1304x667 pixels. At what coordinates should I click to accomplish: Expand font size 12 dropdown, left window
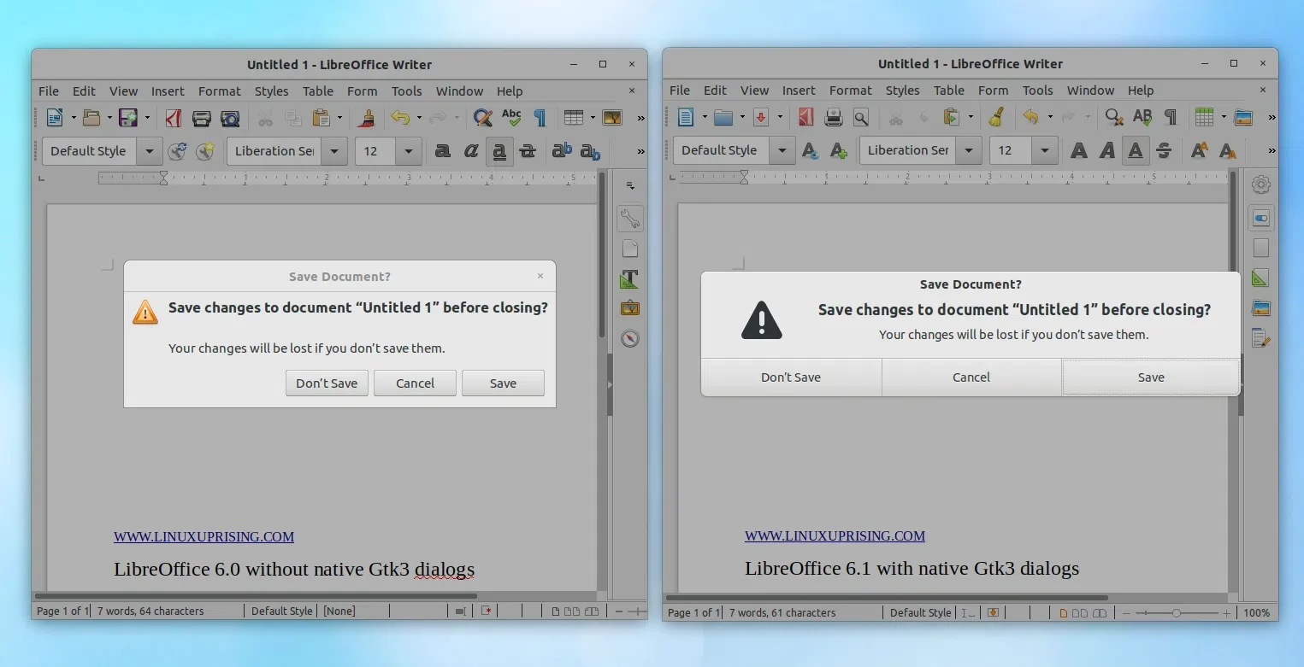point(409,151)
